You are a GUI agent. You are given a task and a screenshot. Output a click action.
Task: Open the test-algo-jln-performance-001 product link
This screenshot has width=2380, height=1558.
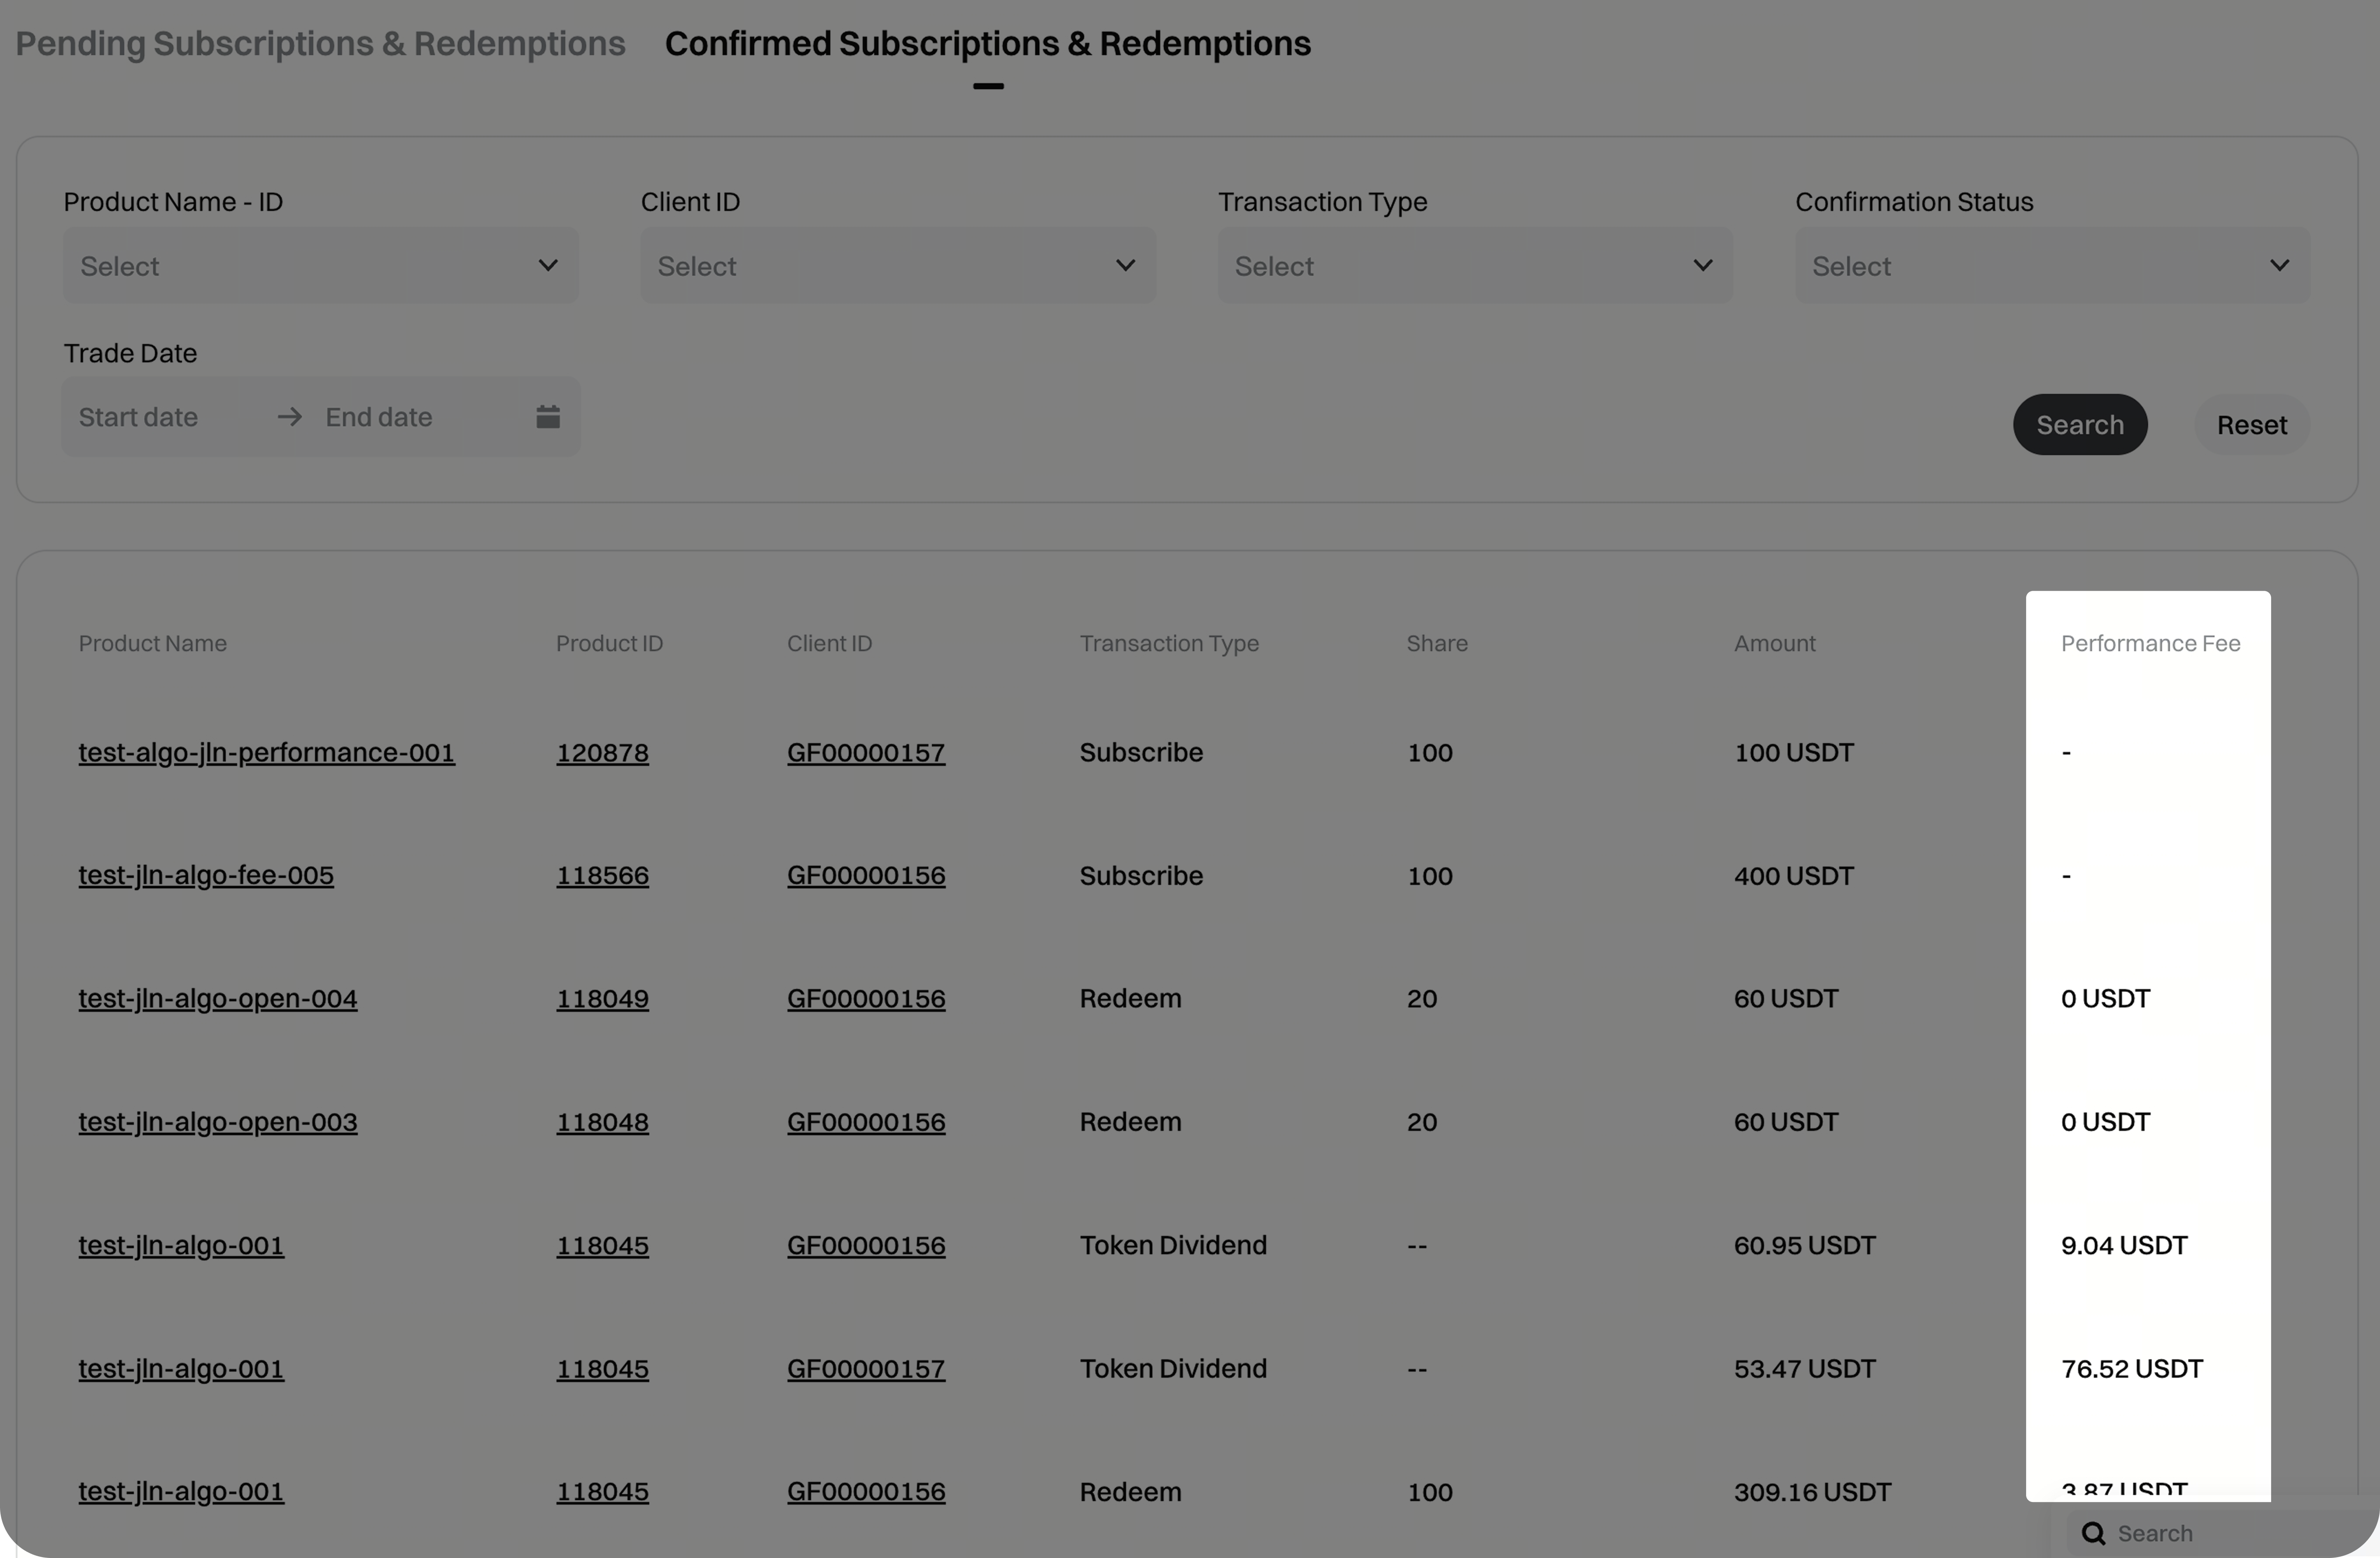pyautogui.click(x=266, y=752)
